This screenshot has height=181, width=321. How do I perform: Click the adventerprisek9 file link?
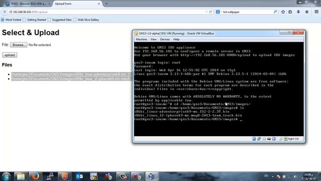(x=72, y=74)
